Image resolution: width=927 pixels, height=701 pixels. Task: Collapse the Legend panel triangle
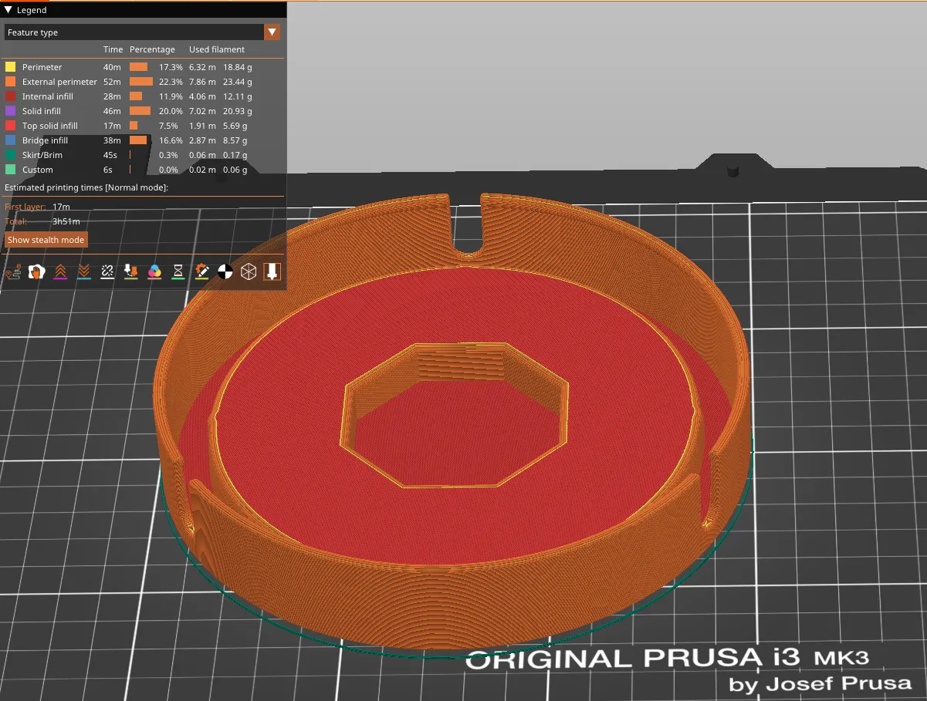click(x=8, y=10)
